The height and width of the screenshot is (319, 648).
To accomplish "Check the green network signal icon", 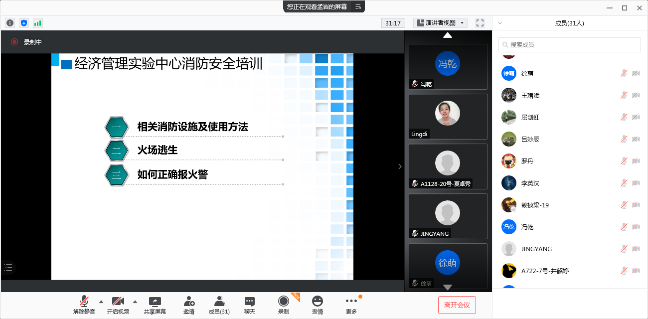I will 38,23.
